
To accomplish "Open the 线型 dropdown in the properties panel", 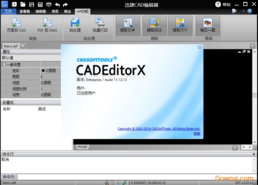I will click(x=51, y=82).
